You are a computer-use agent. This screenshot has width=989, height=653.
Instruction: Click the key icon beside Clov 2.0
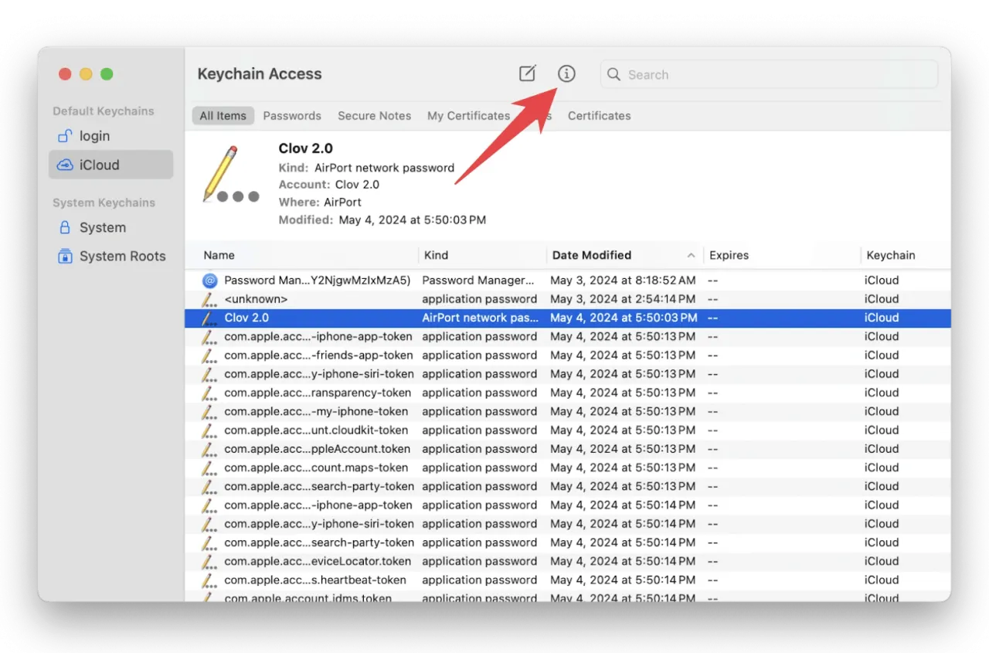209,318
